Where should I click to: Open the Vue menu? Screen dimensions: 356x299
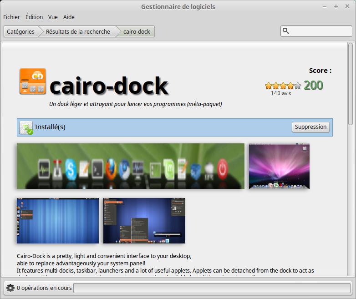(x=53, y=17)
